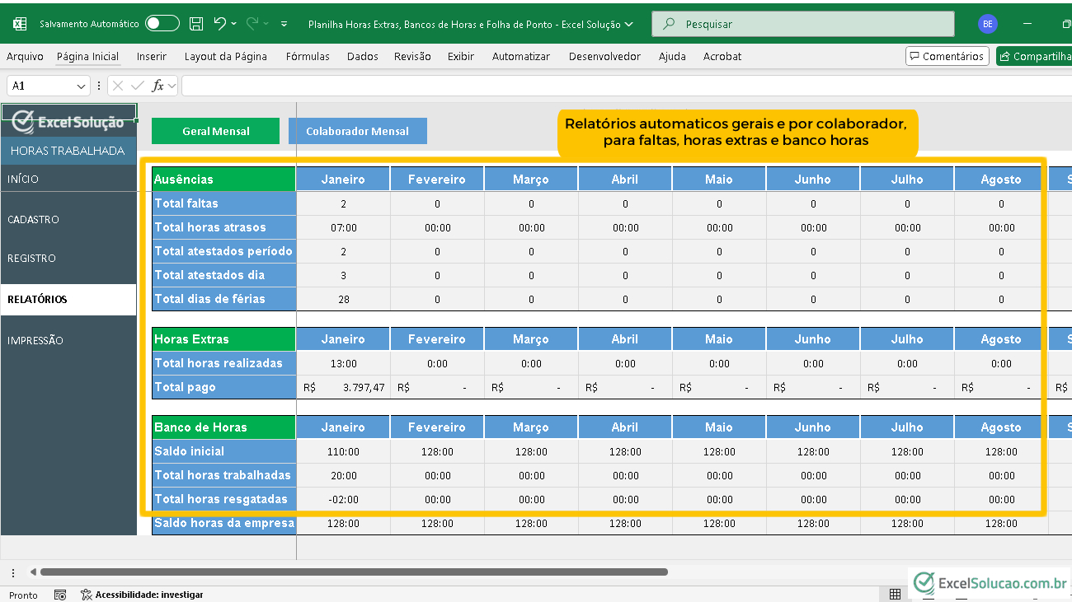The image size is (1072, 602).
Task: Open the Fórmulas ribbon tab
Action: click(308, 57)
